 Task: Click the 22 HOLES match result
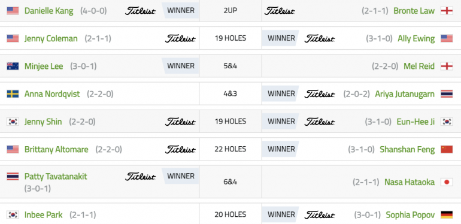[230, 149]
